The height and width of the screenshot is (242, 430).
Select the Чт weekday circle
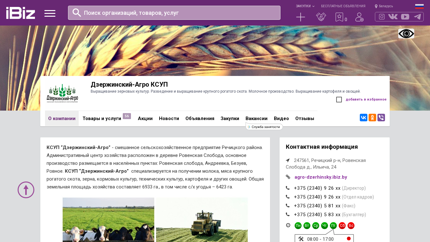click(325, 226)
